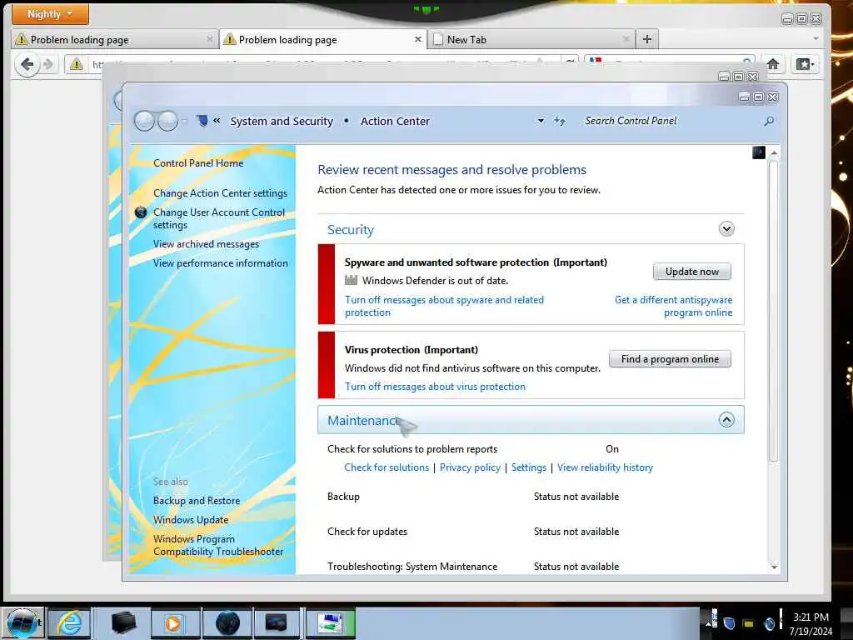The height and width of the screenshot is (640, 853).
Task: Click scrollbar down arrow in Action Center
Action: pyautogui.click(x=774, y=567)
